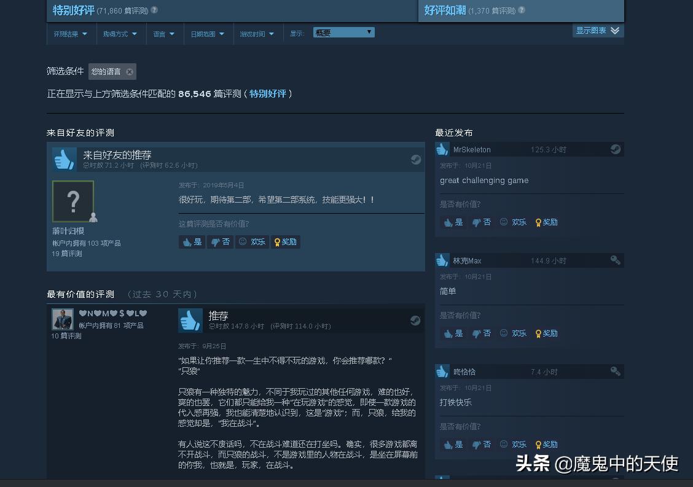Open the 显示 概要 display dropdown
This screenshot has height=487, width=693.
343,31
